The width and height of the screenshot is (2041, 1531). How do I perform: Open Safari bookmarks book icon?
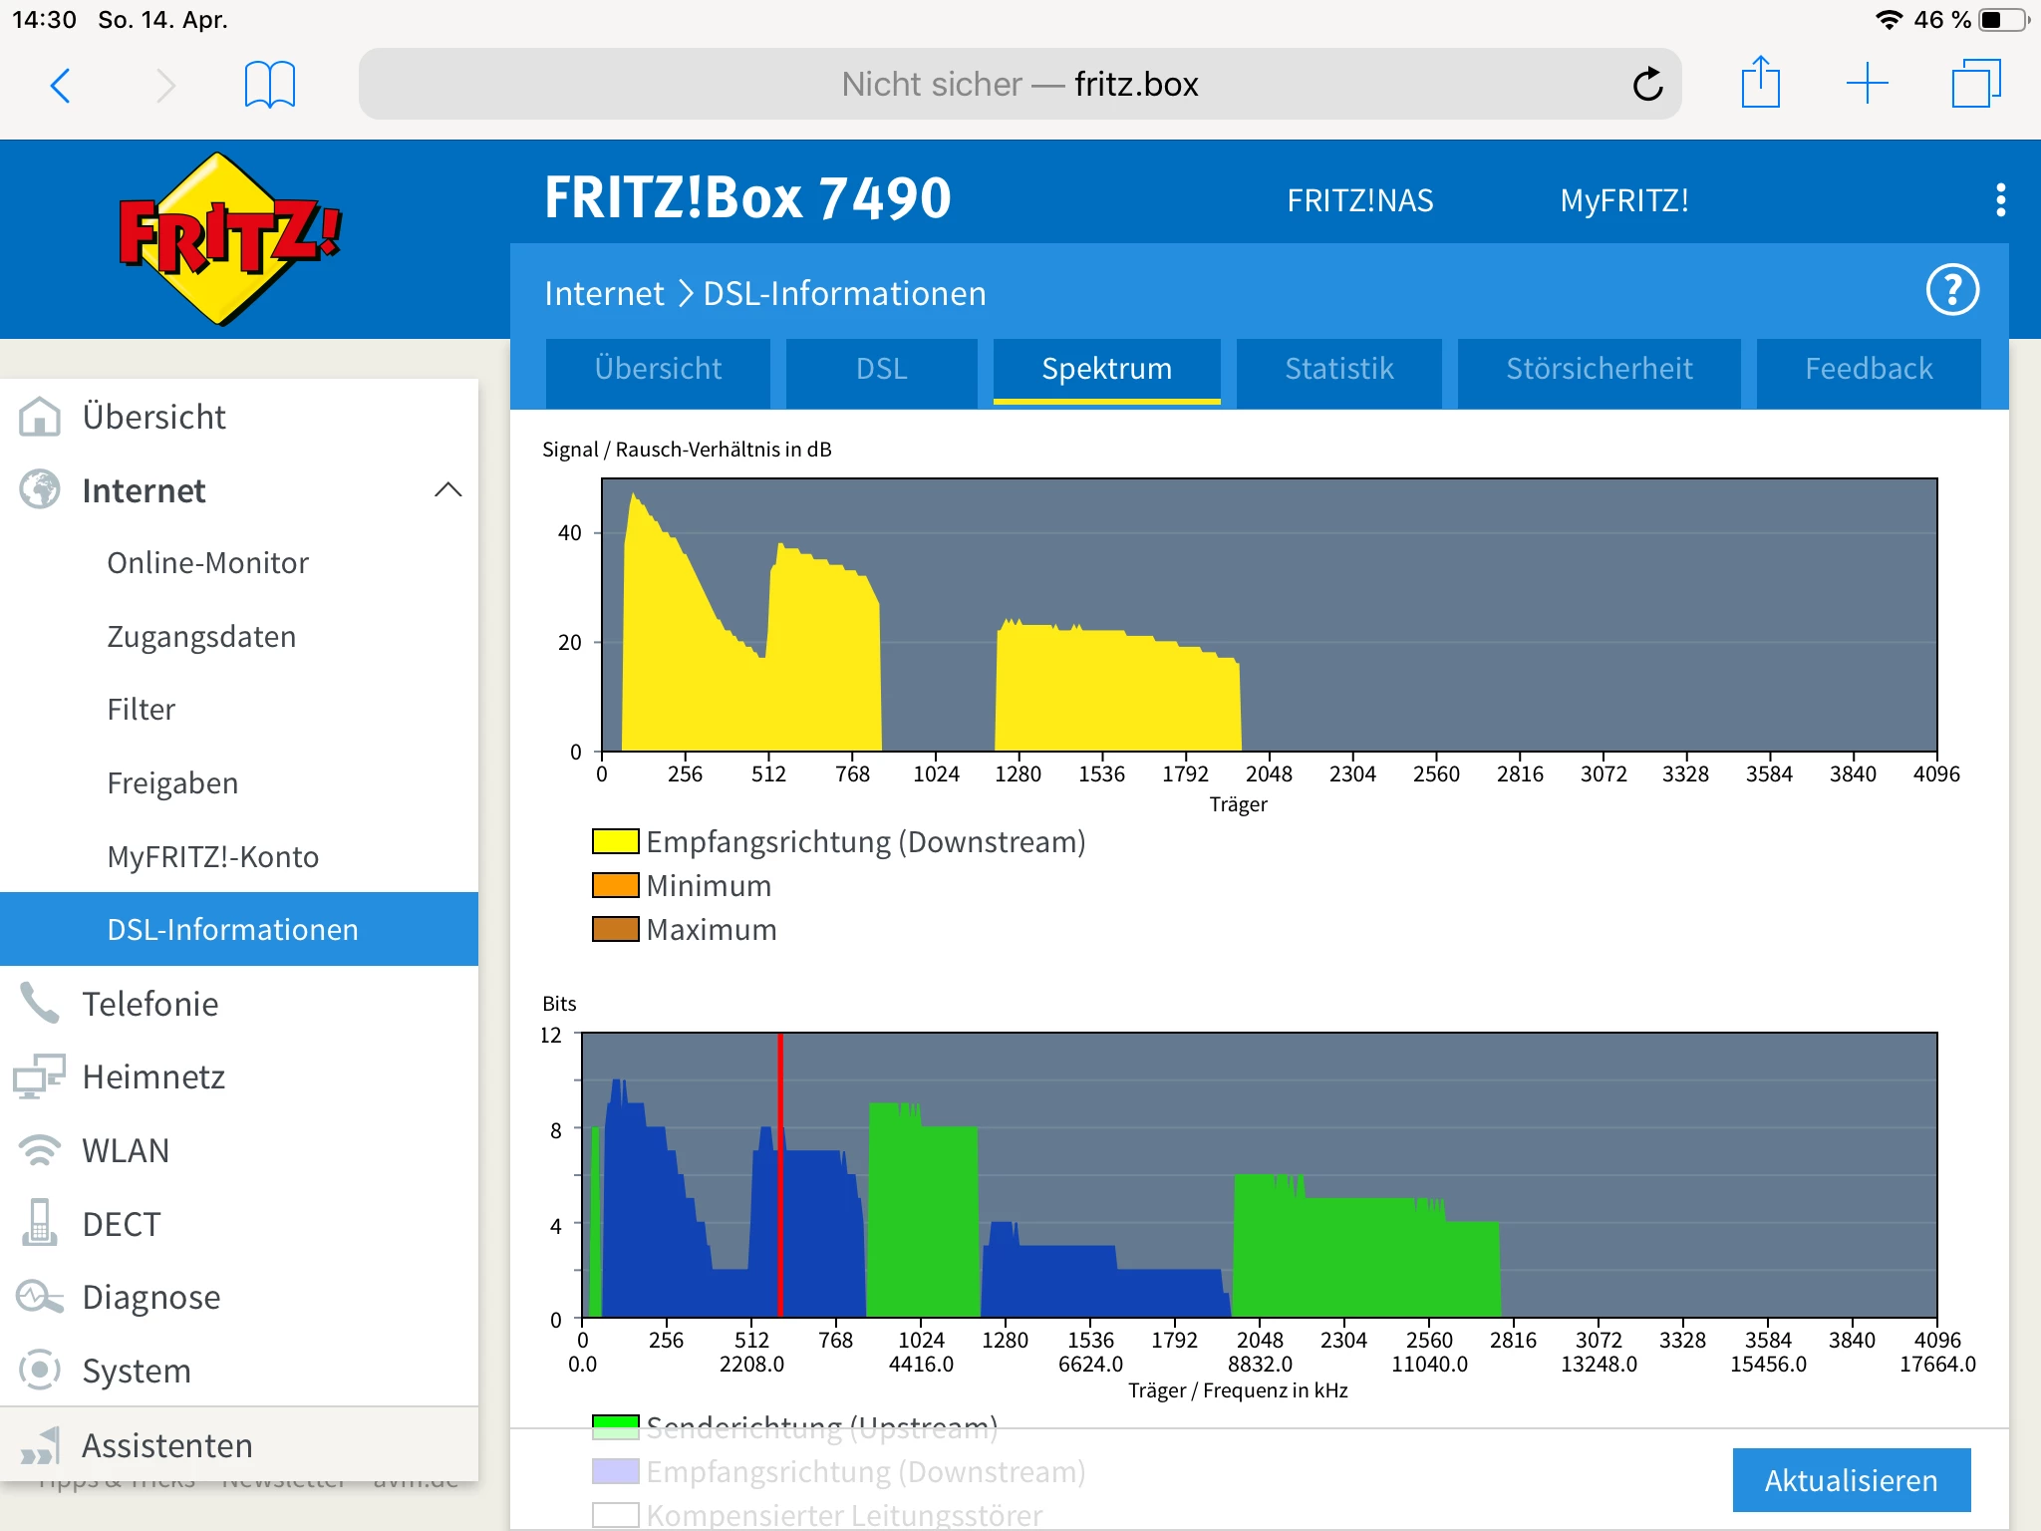tap(269, 85)
